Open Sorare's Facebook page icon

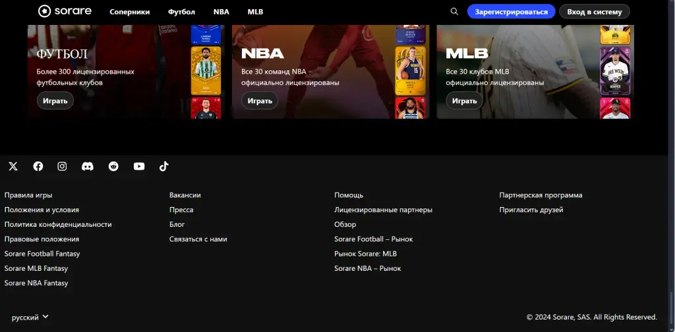[x=38, y=166]
